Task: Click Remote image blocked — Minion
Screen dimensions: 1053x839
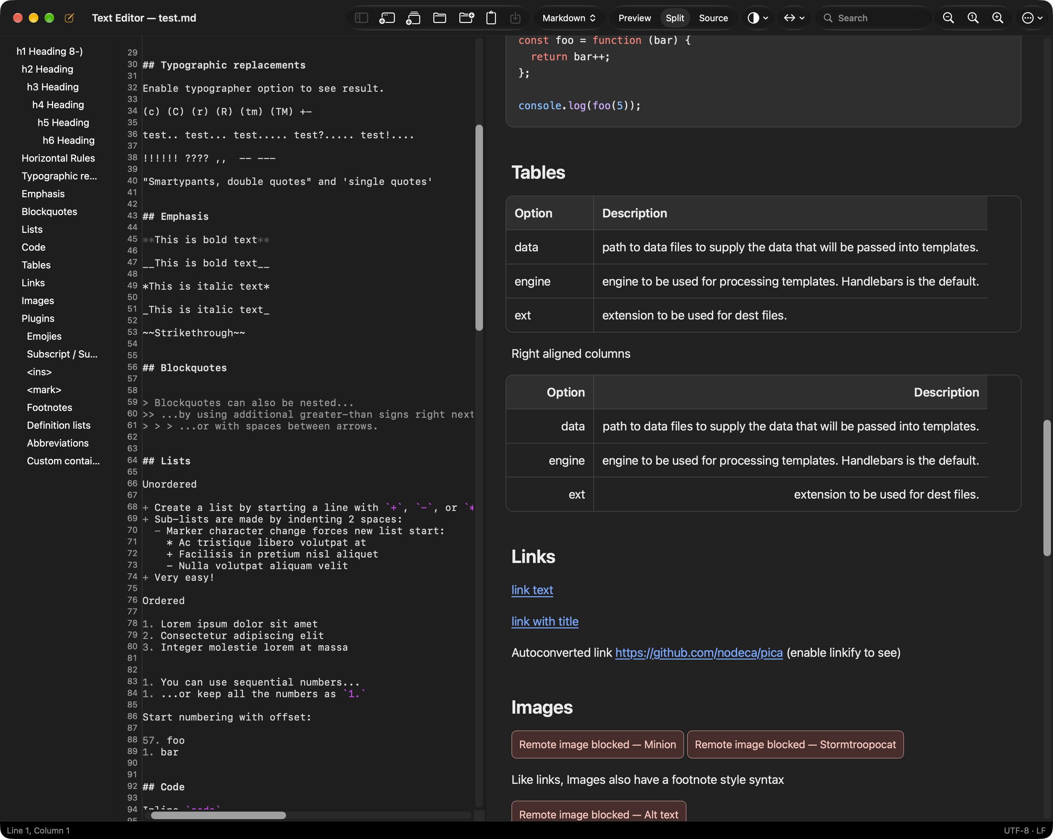Action: click(x=597, y=744)
